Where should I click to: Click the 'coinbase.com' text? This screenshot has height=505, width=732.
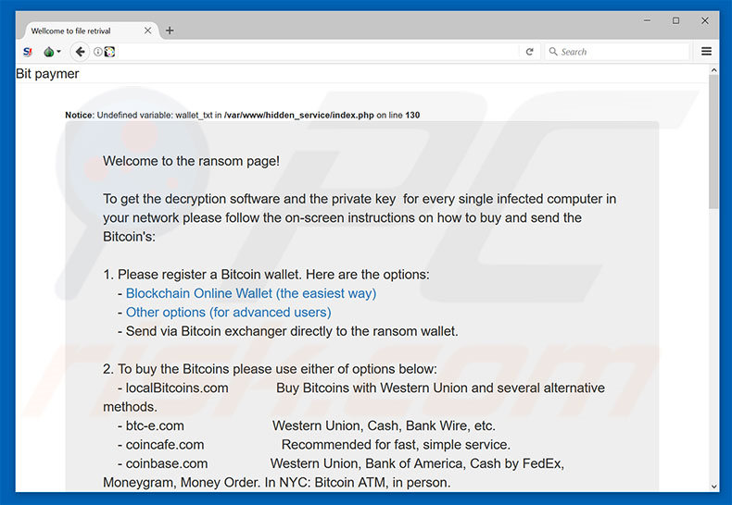tap(166, 463)
